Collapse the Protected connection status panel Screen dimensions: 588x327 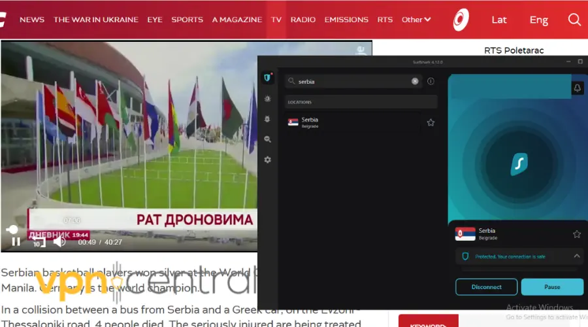pos(577,256)
